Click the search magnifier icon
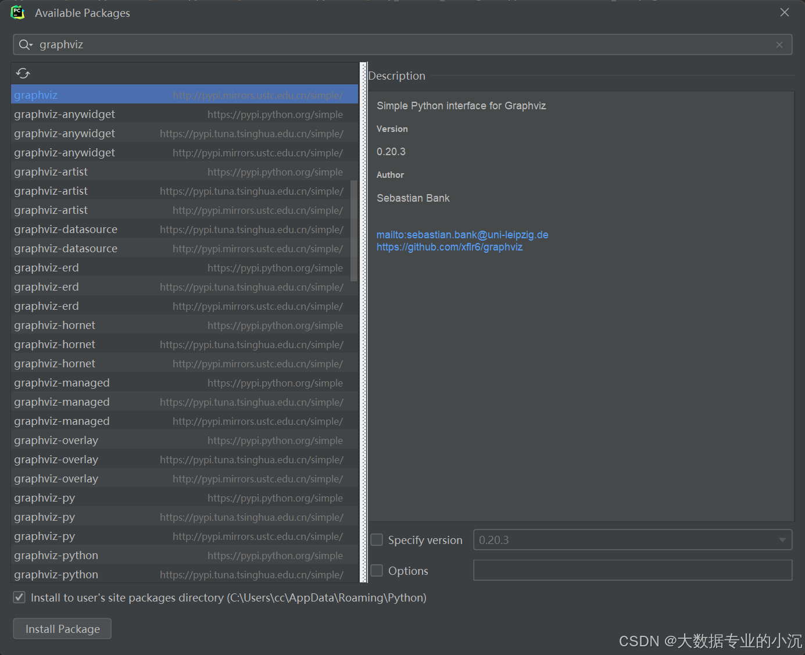The width and height of the screenshot is (805, 655). [x=26, y=45]
